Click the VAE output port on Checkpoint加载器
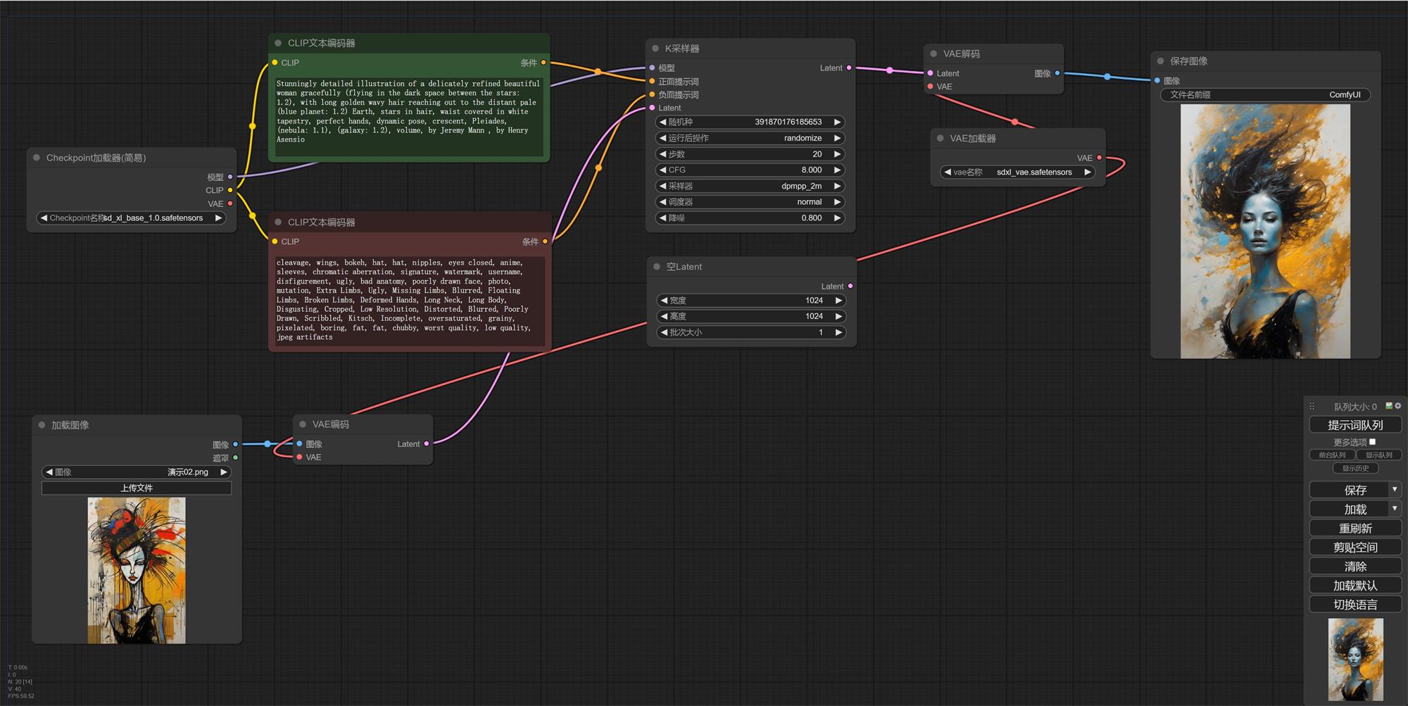The height and width of the screenshot is (706, 1408). 230,203
